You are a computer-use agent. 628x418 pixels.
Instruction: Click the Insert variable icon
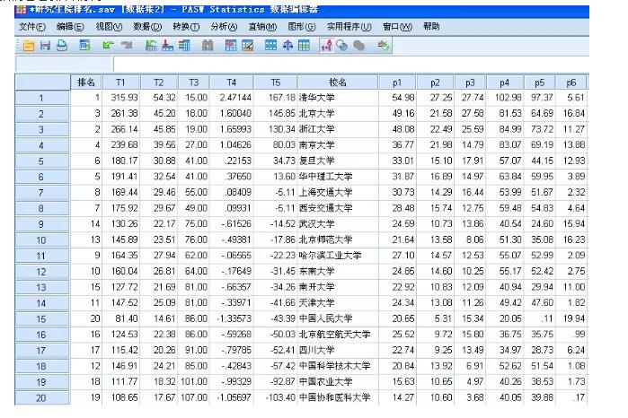(247, 46)
